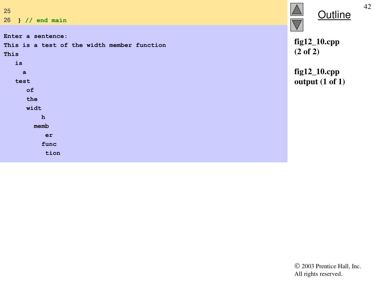Image resolution: width=375 pixels, height=281 pixels.
Task: Select the 'fig12_10.cpp (2 of 2)' label
Action: point(317,46)
